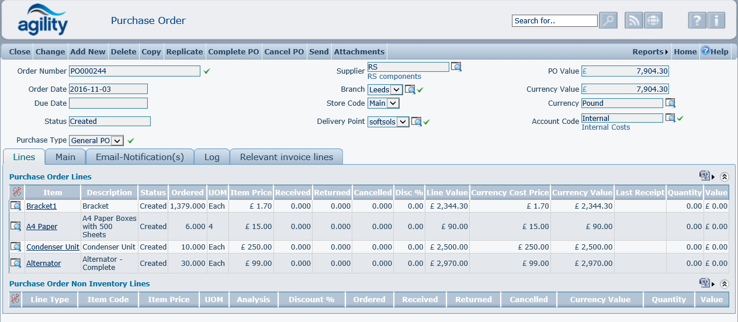Switch to the Email-Notification(s) tab

click(x=140, y=157)
